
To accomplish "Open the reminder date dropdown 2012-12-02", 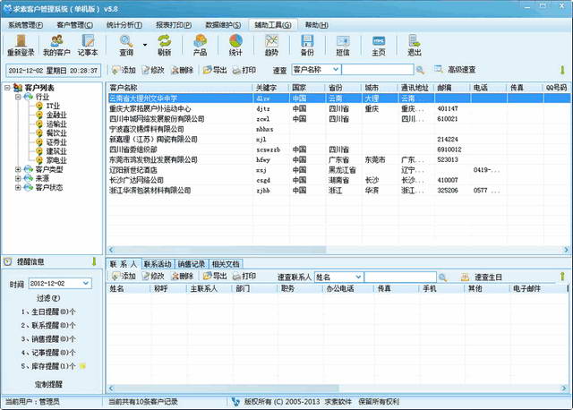I will [x=85, y=283].
